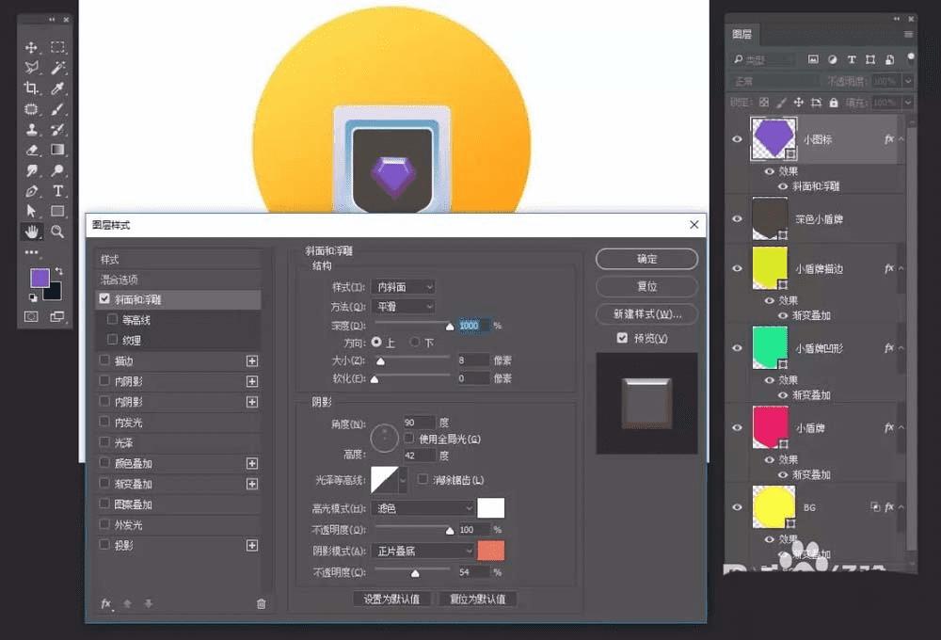
Task: Hide the 小图标 layer
Action: [737, 138]
